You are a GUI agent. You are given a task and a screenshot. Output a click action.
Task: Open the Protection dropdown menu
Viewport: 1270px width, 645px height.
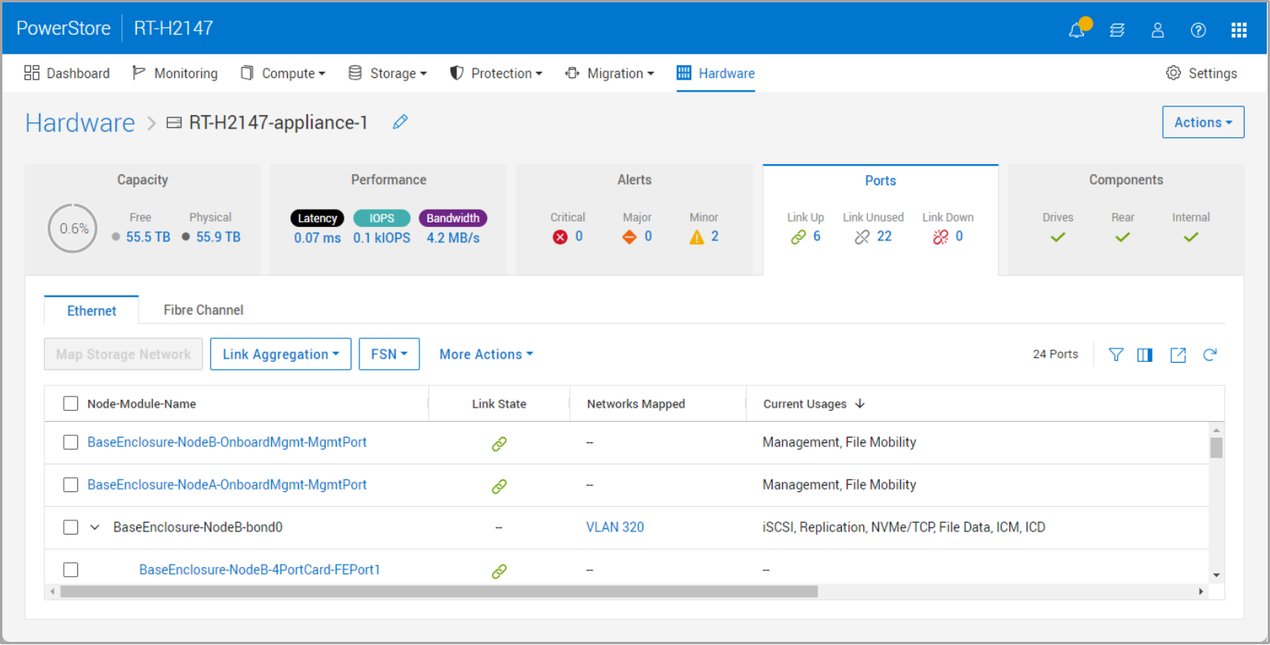click(x=496, y=73)
